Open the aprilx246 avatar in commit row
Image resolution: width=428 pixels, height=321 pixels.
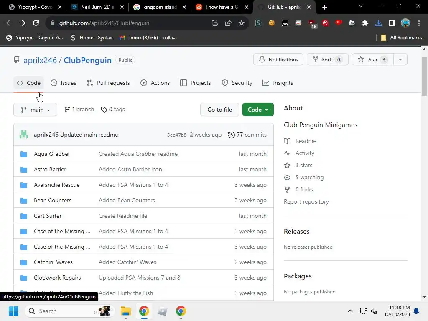[24, 135]
